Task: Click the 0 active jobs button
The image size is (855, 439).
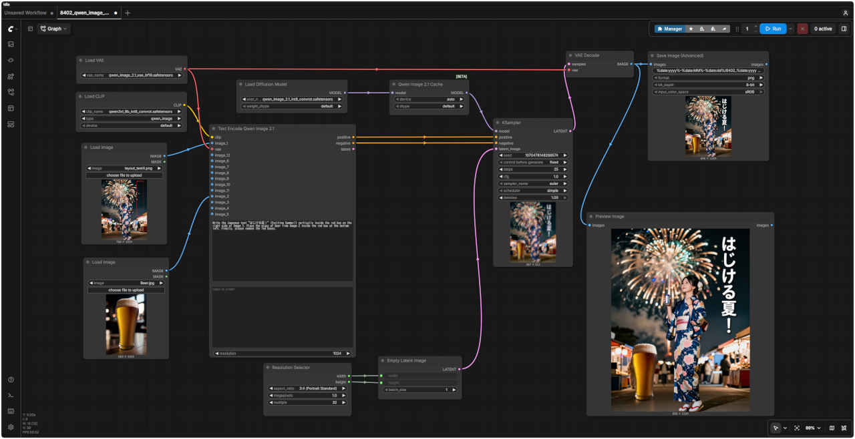Action: (x=823, y=29)
